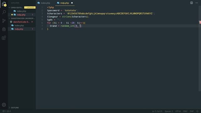Image resolution: width=201 pixels, height=113 pixels.
Task: Switch to the mdp.php tab
Action: 65,3
